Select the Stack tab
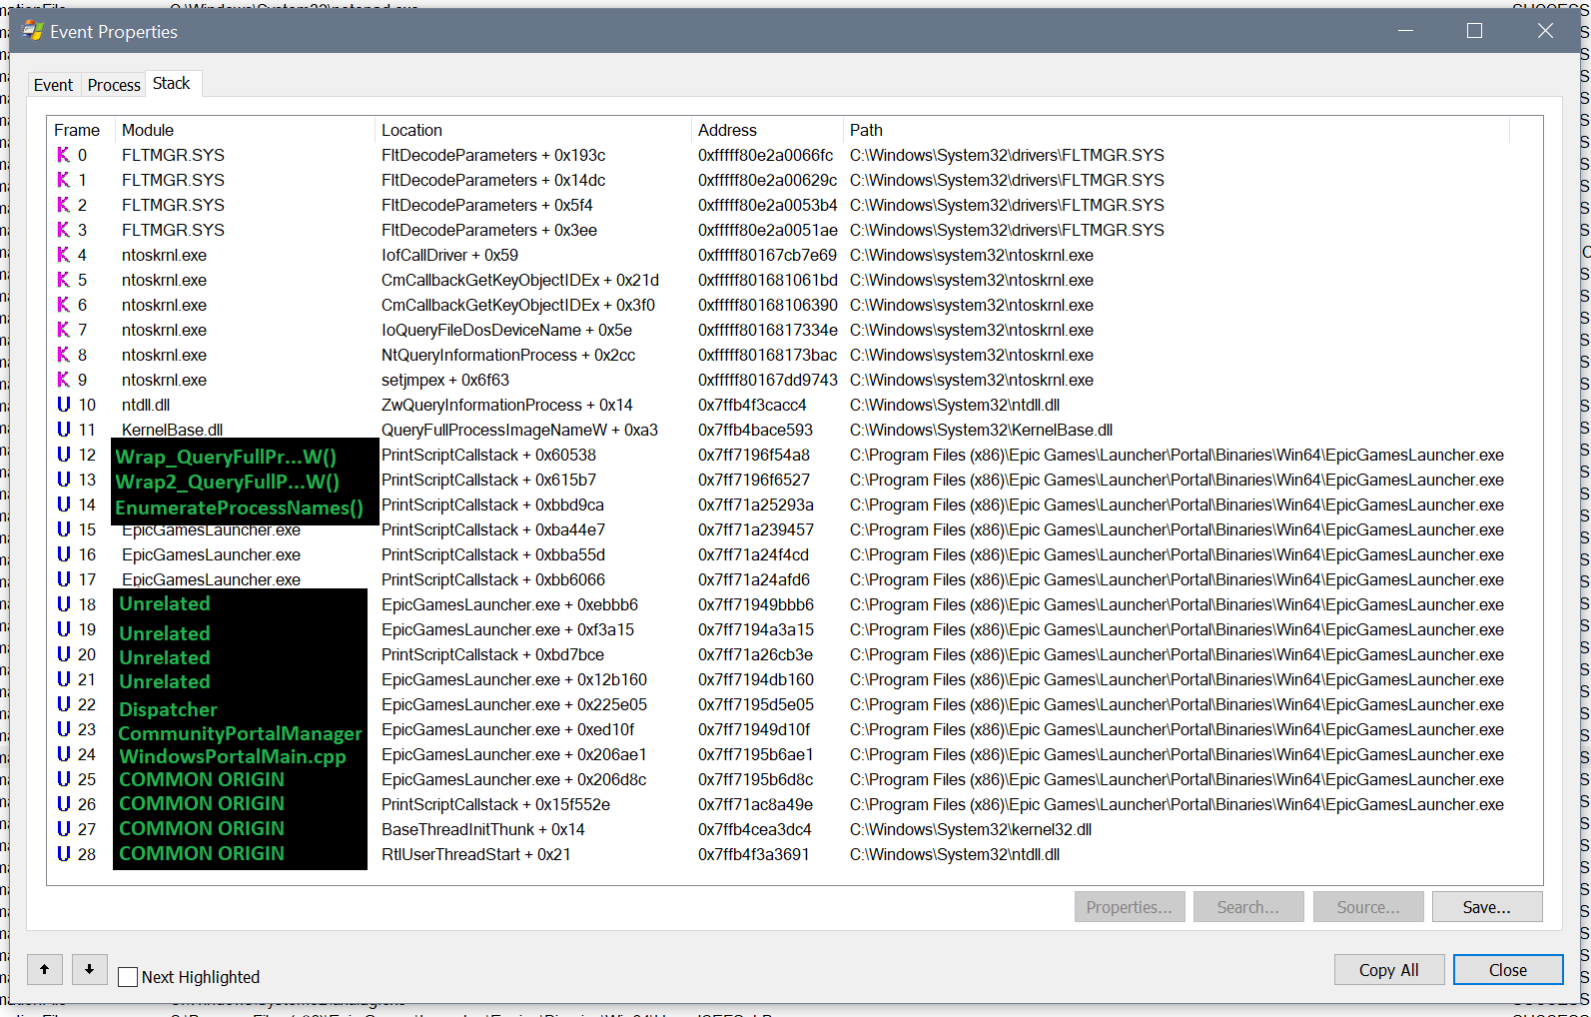Image resolution: width=1591 pixels, height=1017 pixels. click(x=172, y=84)
